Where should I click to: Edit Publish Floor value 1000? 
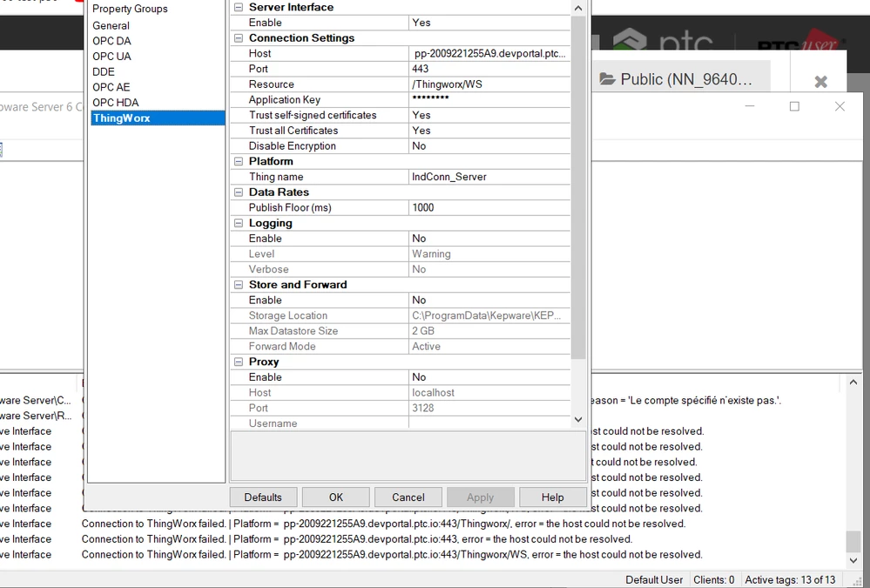(x=489, y=207)
